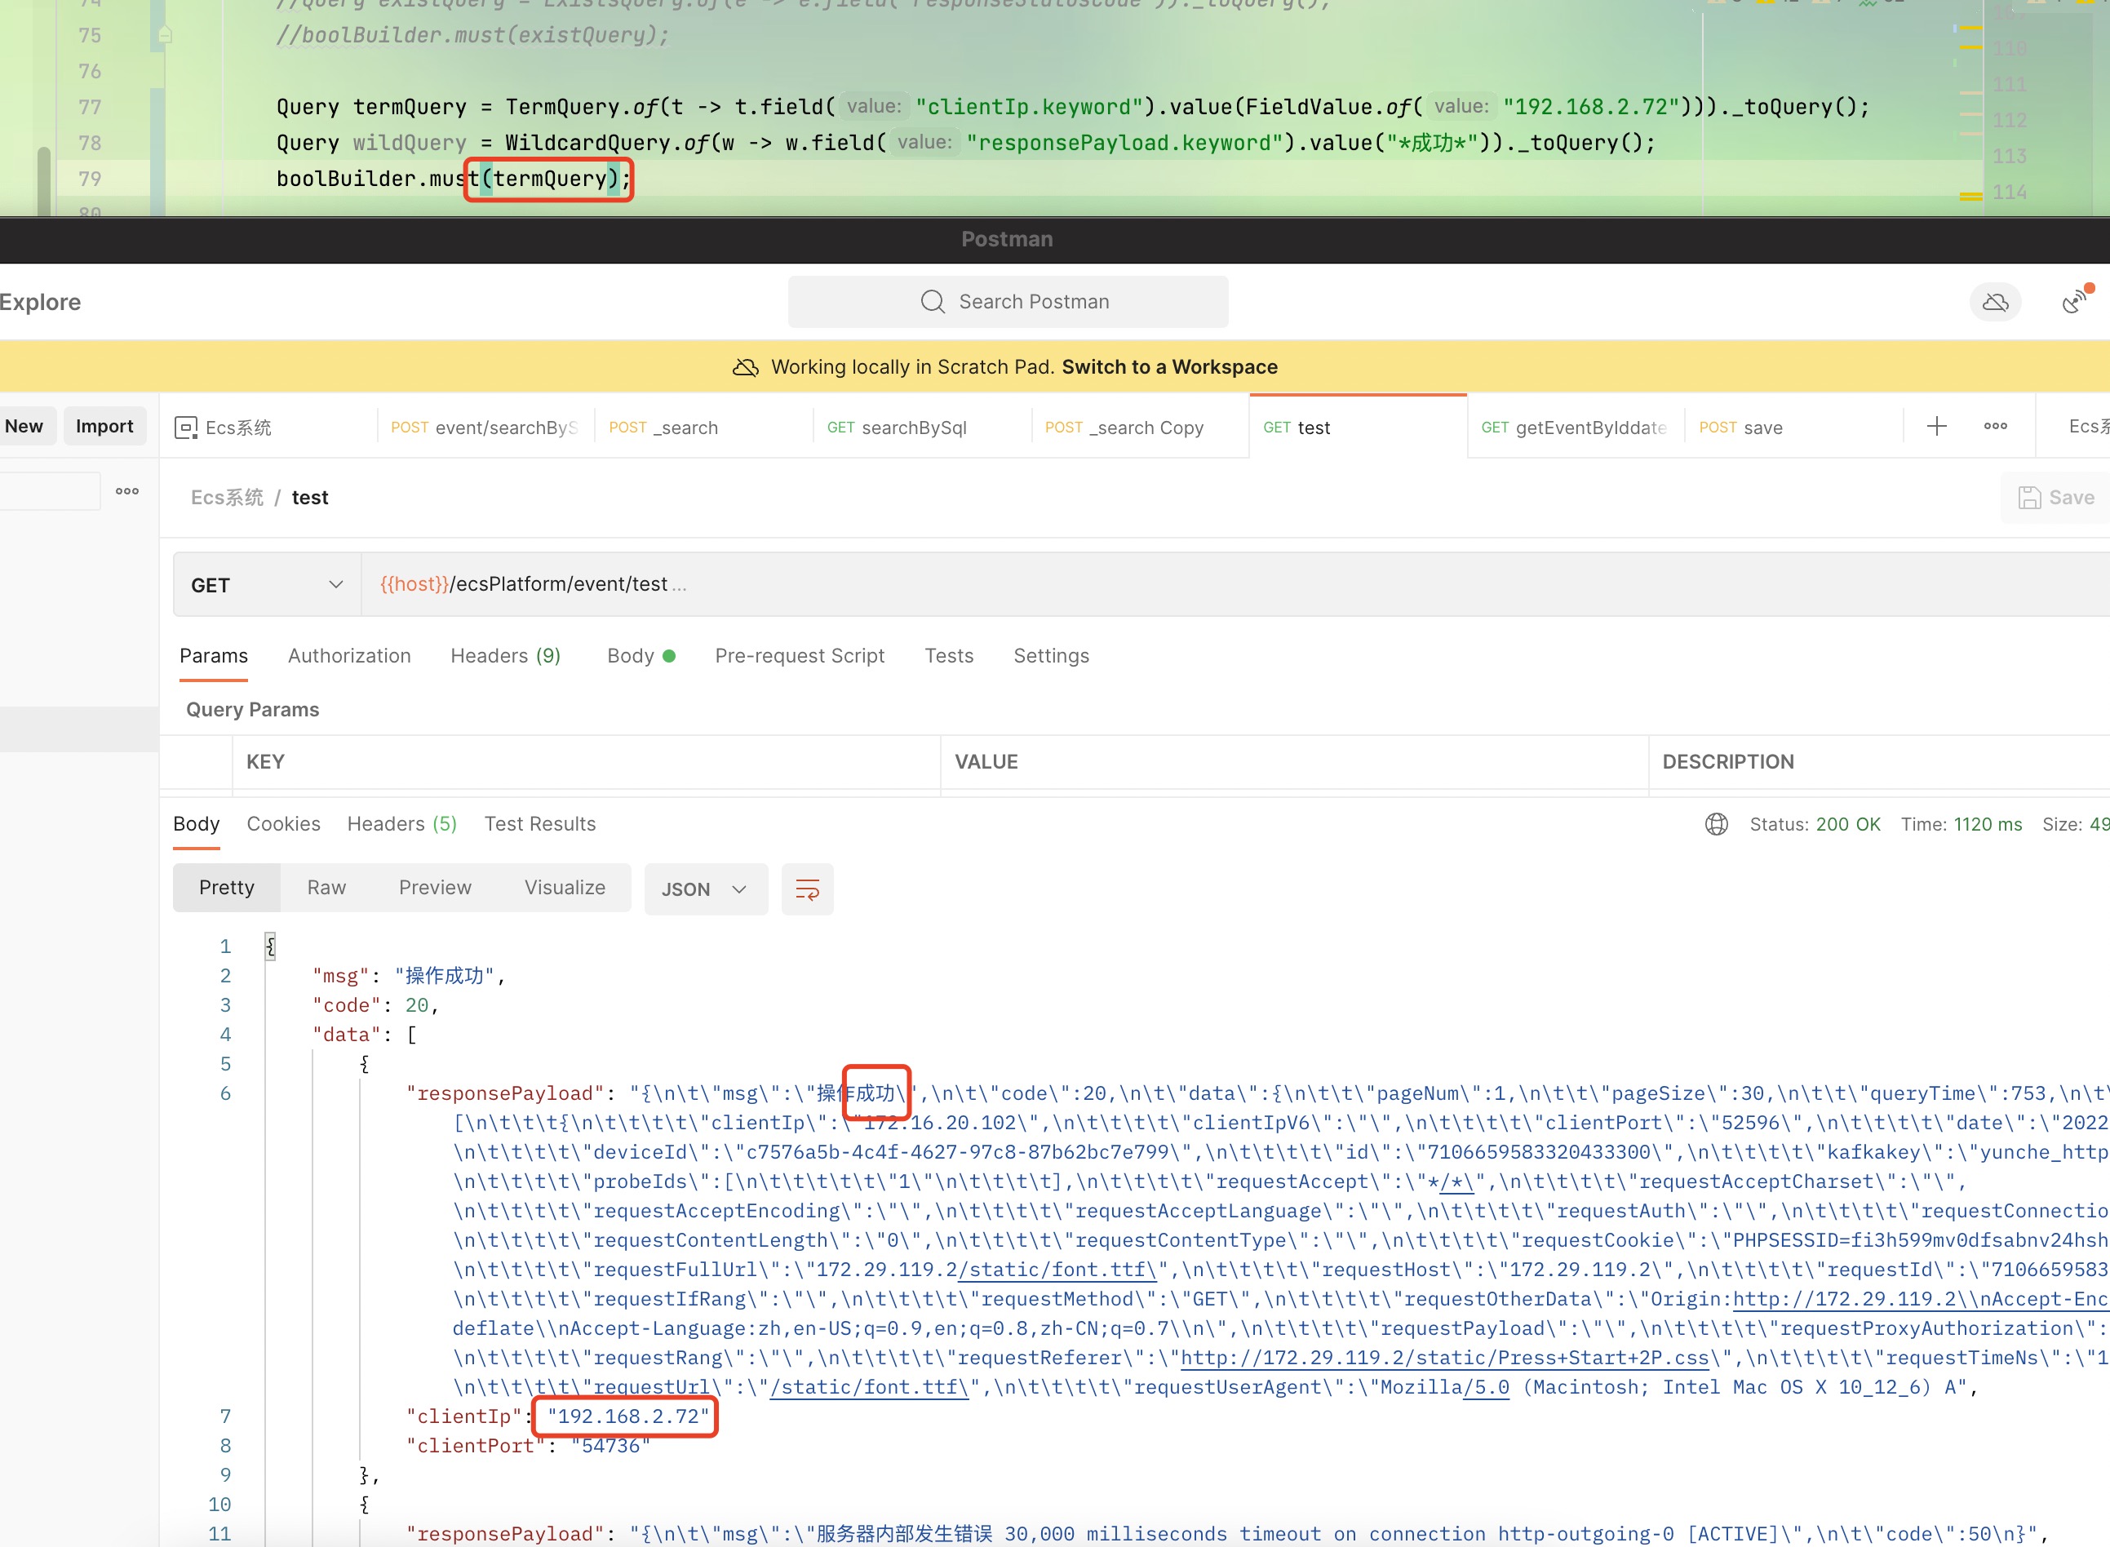This screenshot has width=2110, height=1547.
Task: Click the Explore navigation link
Action: (x=40, y=303)
